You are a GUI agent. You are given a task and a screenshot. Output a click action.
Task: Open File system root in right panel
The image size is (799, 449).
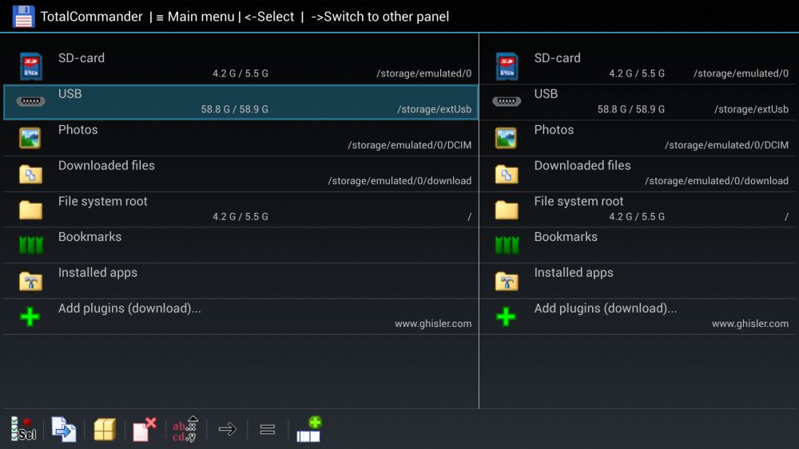(638, 210)
